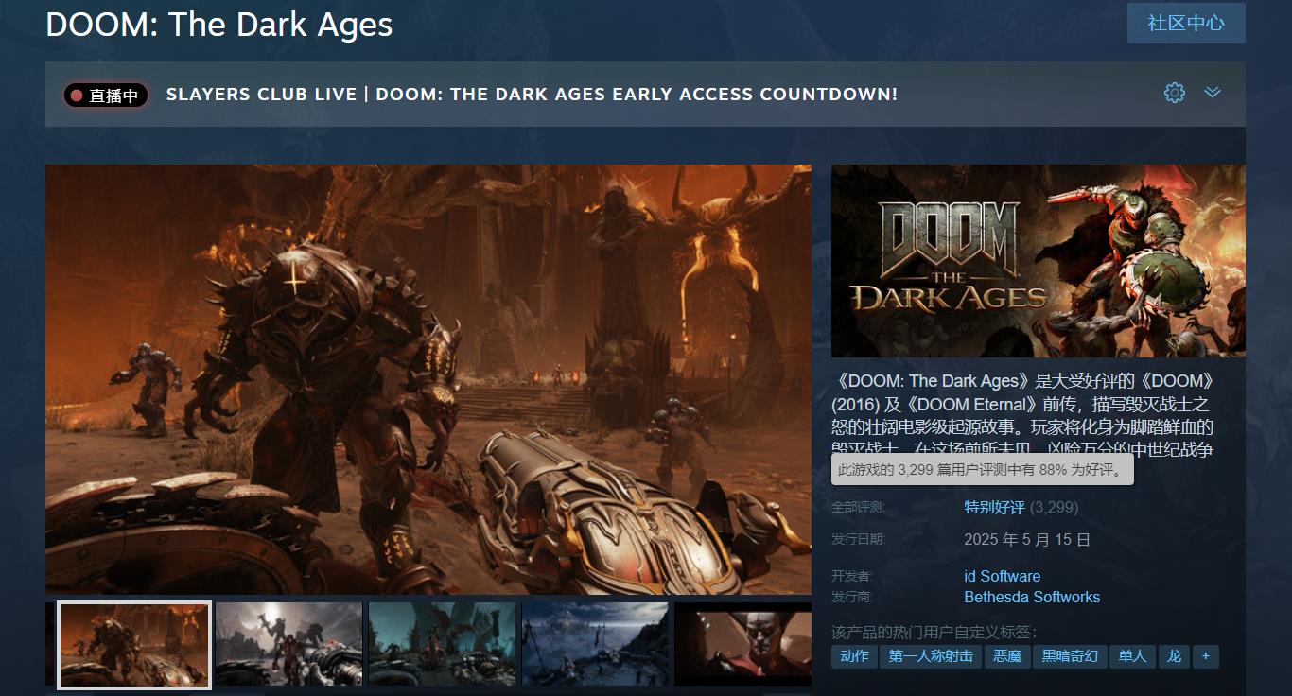
Task: Click the 龙 tag
Action: coord(1174,656)
